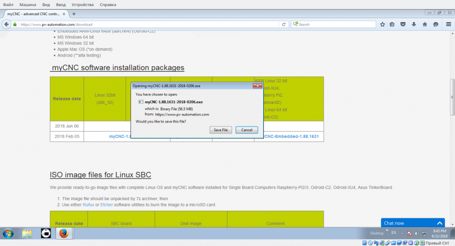Screen dimensions: 455x246
Task: Click the Pocket icon in toolbar
Action: point(403,24)
